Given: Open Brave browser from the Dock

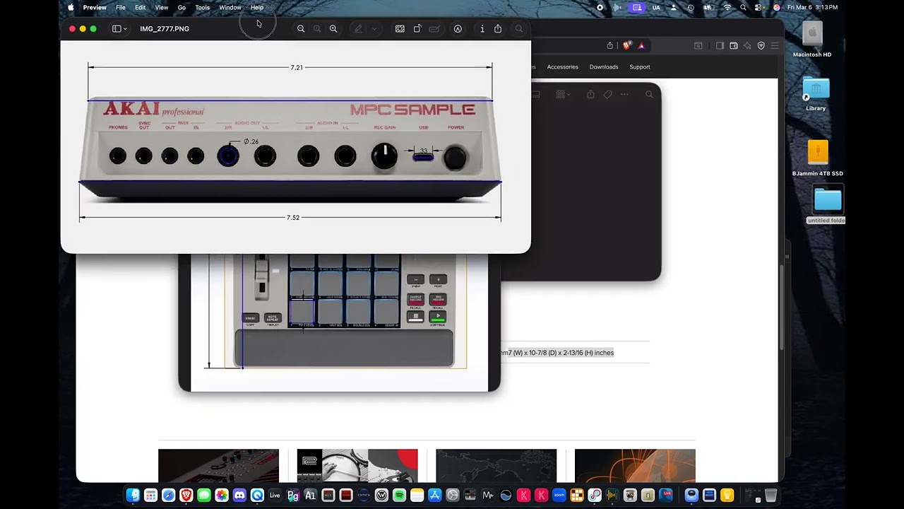Looking at the screenshot, I should click(186, 496).
